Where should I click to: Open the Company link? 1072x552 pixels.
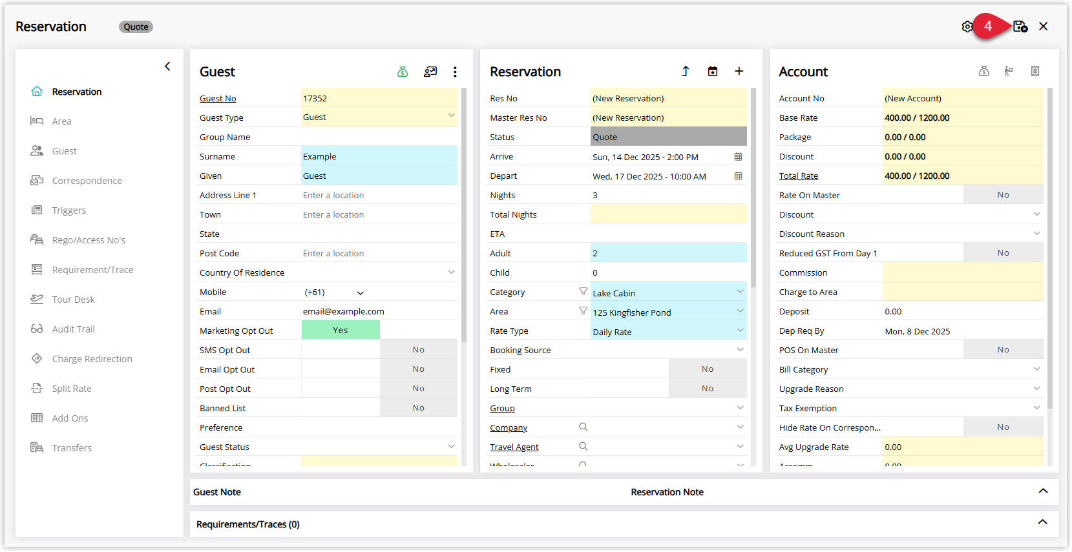pos(509,427)
